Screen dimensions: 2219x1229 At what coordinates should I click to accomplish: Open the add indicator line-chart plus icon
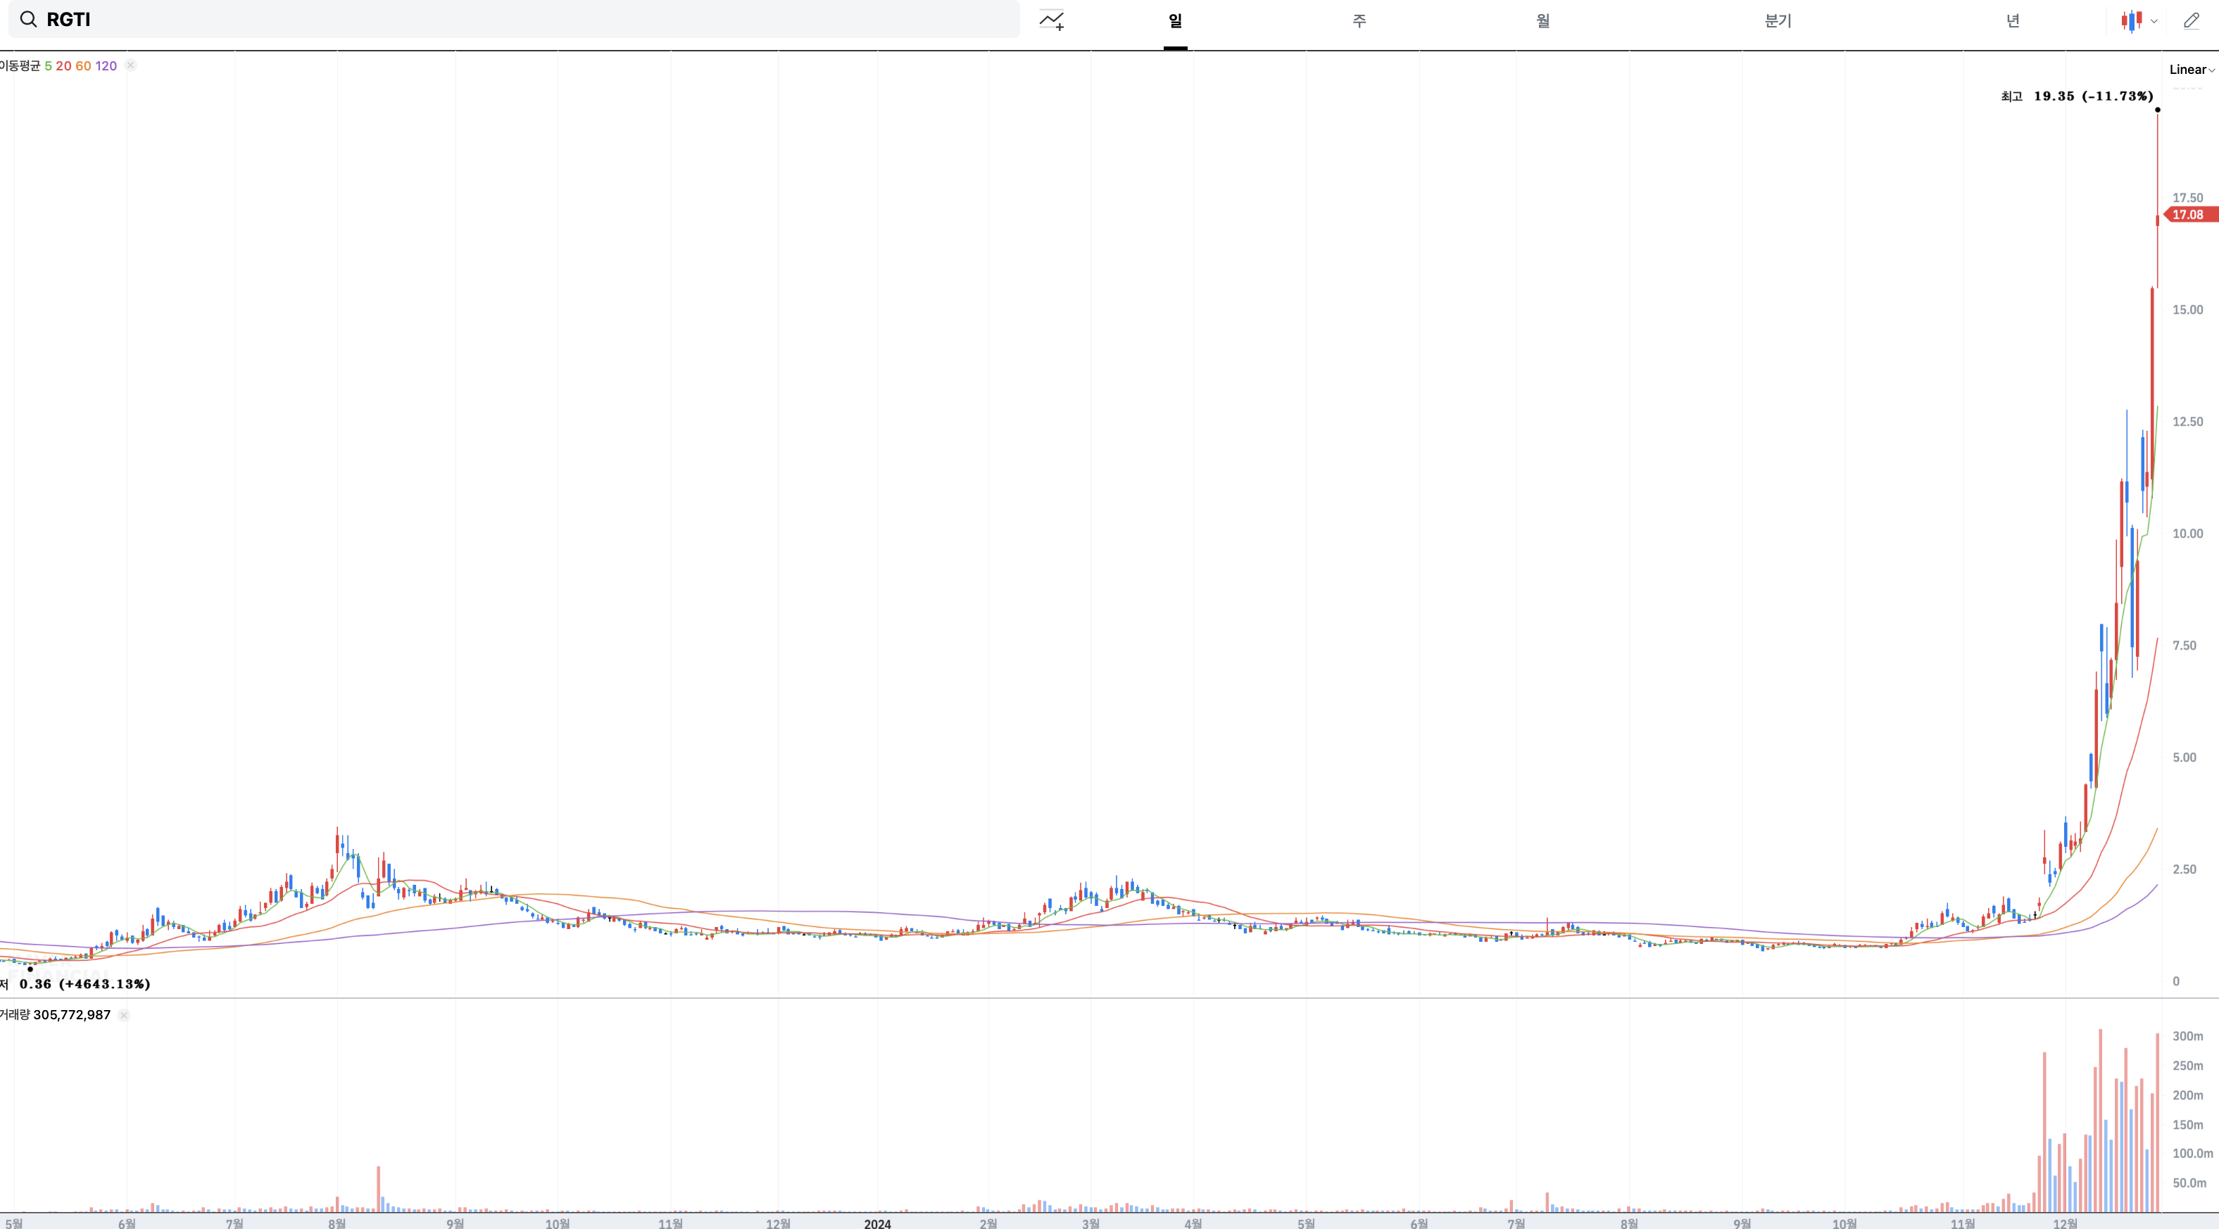click(1052, 20)
